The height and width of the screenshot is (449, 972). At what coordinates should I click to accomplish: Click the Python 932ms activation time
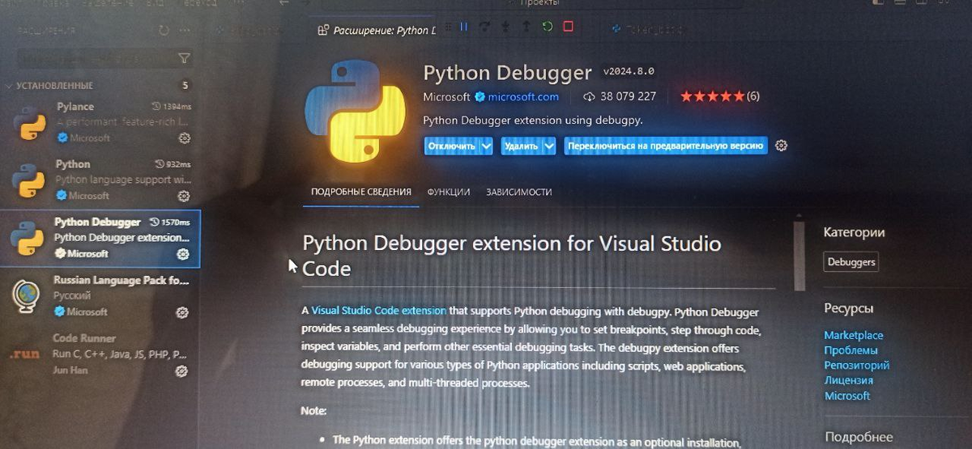[172, 164]
